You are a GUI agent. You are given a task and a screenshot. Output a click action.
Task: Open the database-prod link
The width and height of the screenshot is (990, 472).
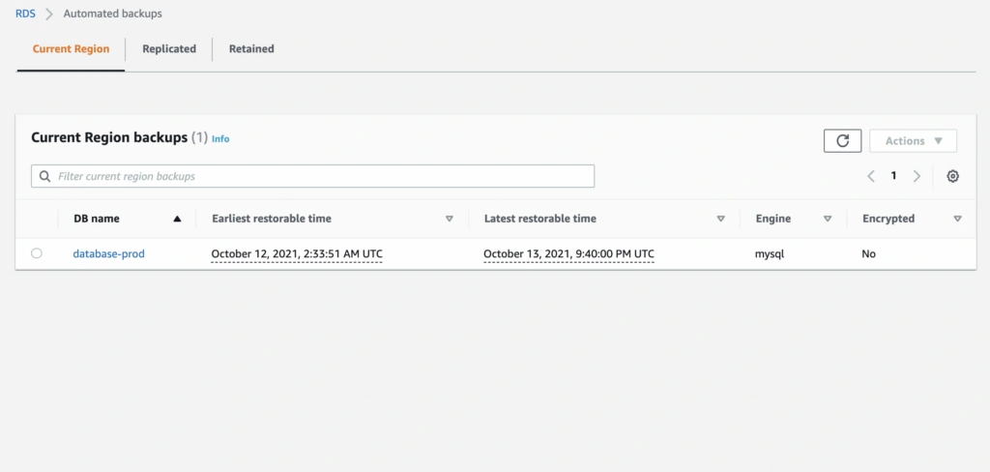109,253
